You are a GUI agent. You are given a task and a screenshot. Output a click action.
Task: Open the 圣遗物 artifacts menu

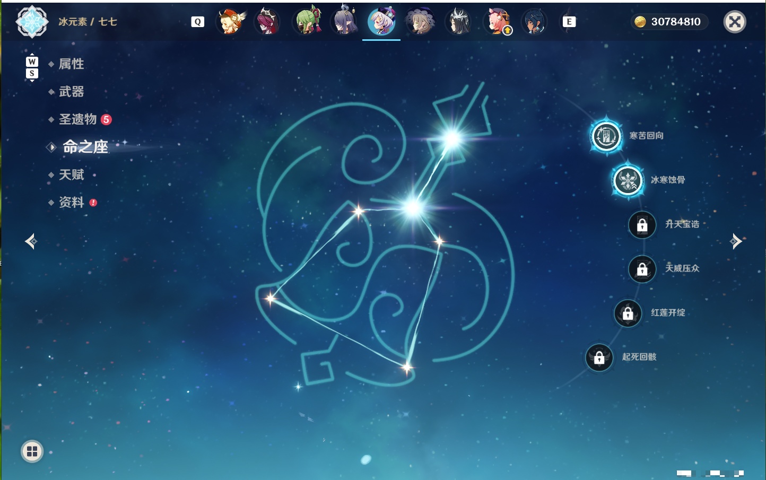coord(77,119)
